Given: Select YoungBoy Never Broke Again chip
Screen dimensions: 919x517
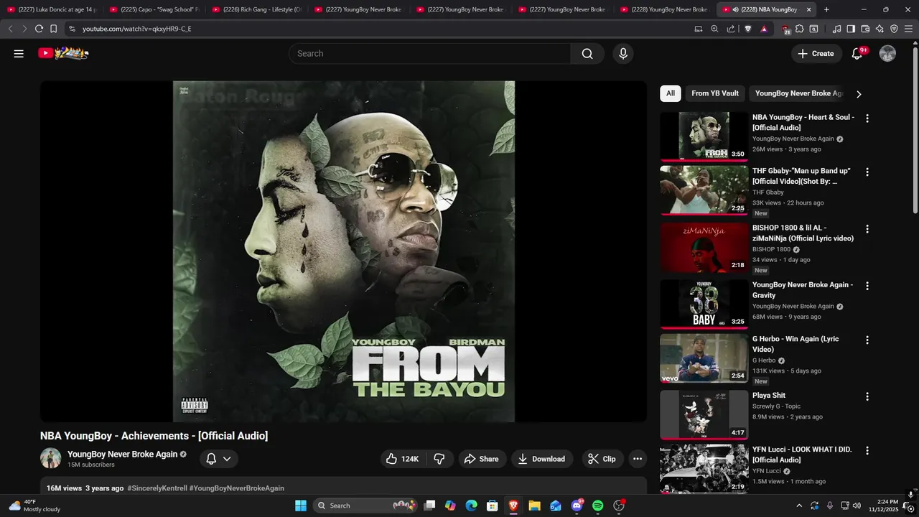Looking at the screenshot, I should click(x=798, y=93).
